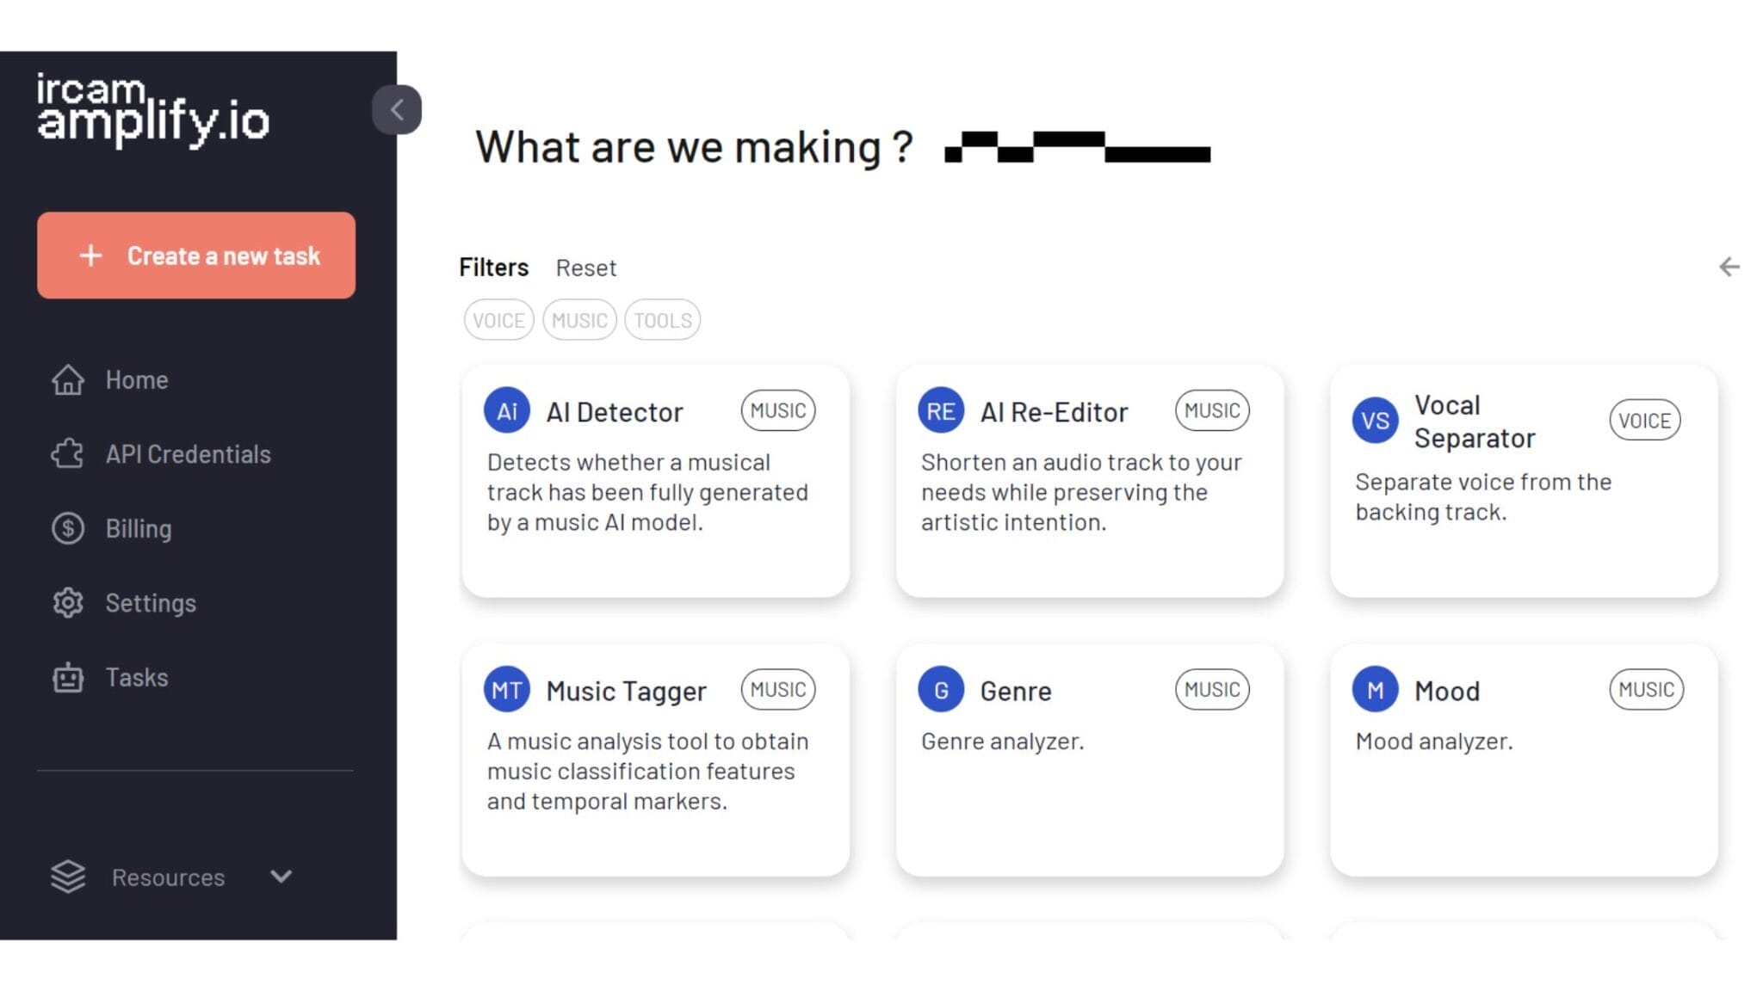The width and height of the screenshot is (1763, 991).
Task: Toggle the TOOLS filter chip
Action: click(661, 319)
